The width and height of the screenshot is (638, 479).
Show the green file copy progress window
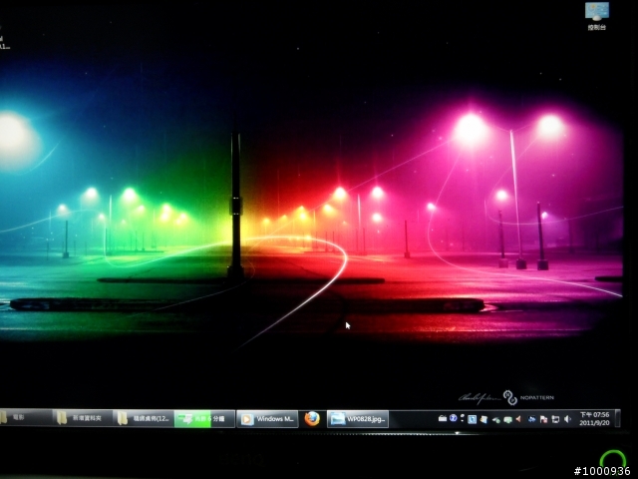204,419
